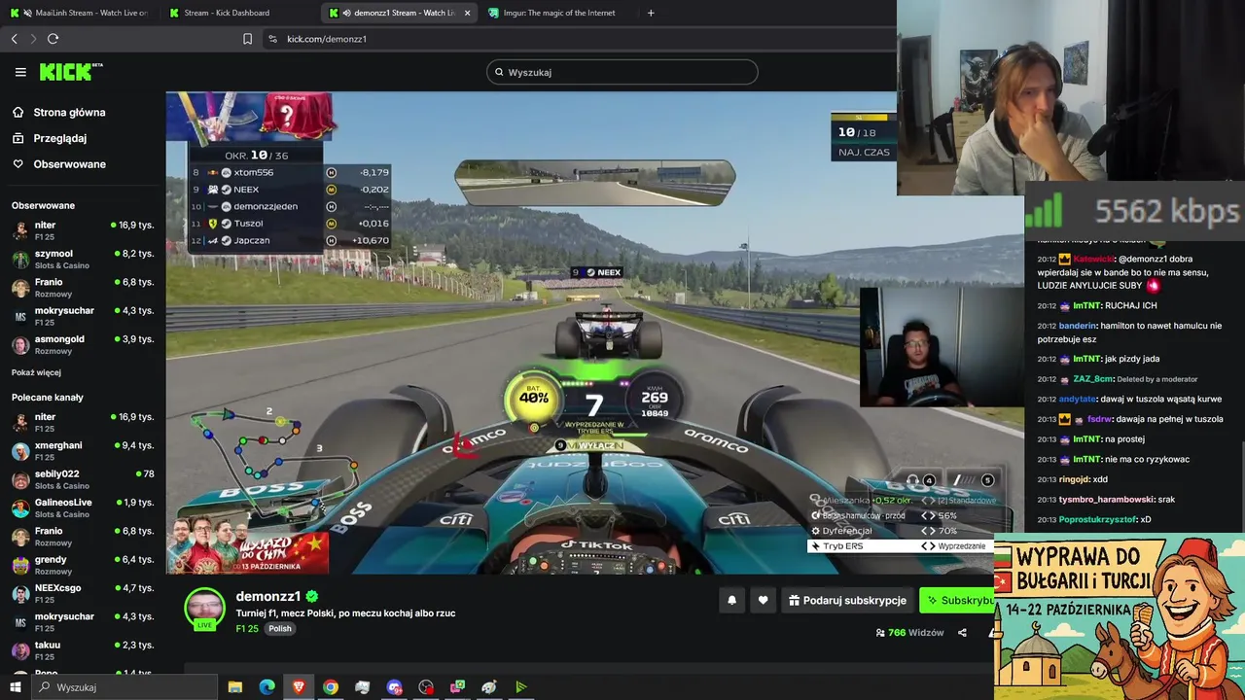Click the Wyszukaj search field on Kick

tap(622, 72)
